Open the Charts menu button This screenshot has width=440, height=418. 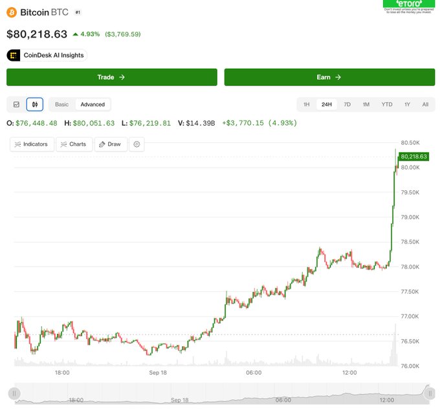tap(74, 144)
